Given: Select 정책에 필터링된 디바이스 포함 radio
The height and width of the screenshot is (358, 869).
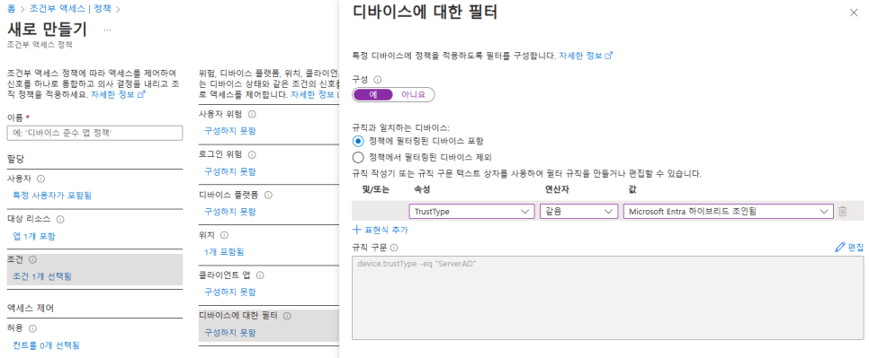Looking at the screenshot, I should [x=358, y=141].
